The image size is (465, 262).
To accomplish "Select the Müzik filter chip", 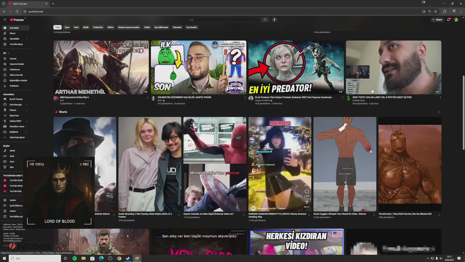I will coord(86,27).
